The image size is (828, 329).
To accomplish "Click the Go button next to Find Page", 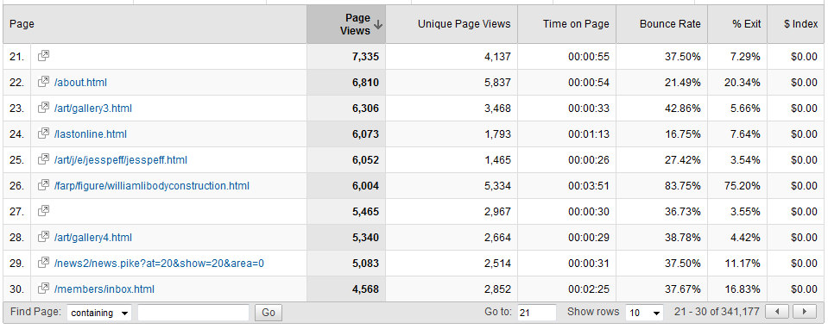I will (x=269, y=313).
